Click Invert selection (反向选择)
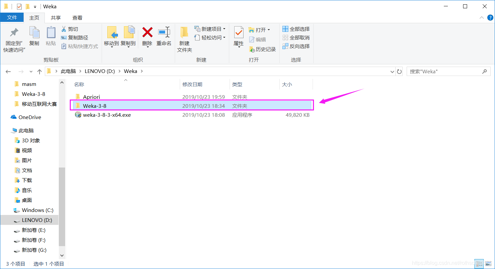Viewport: 495px width, 269px height. (296, 46)
